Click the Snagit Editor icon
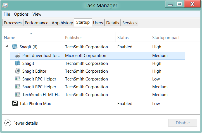 17,71
